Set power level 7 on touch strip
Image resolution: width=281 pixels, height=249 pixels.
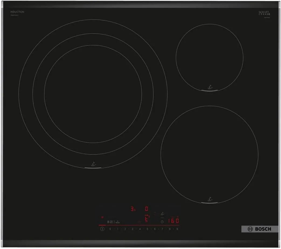162,229
